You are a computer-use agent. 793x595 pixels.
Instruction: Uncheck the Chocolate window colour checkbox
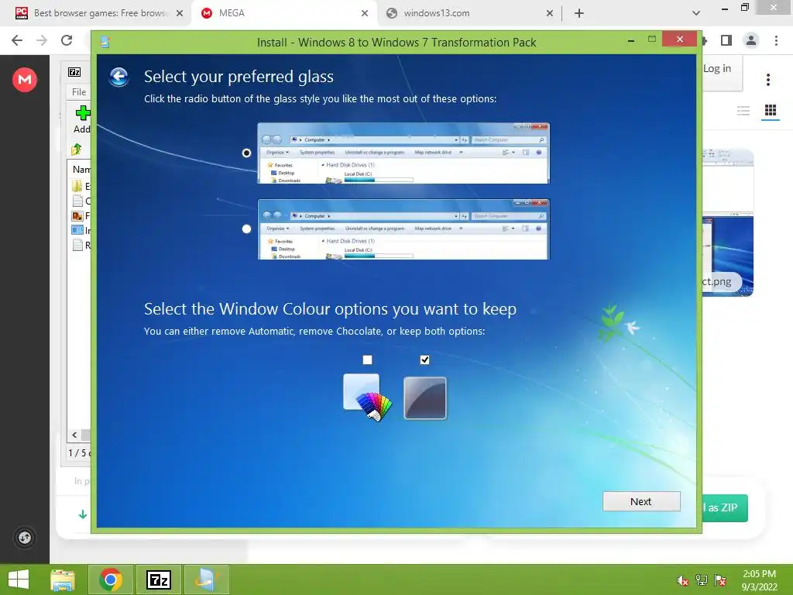(x=424, y=359)
